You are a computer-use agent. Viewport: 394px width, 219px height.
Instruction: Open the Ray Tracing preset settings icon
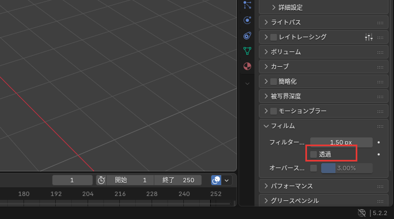pos(369,37)
